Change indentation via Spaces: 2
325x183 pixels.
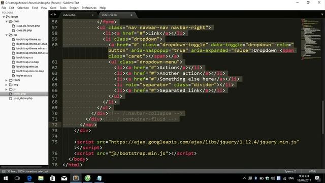coord(290,171)
